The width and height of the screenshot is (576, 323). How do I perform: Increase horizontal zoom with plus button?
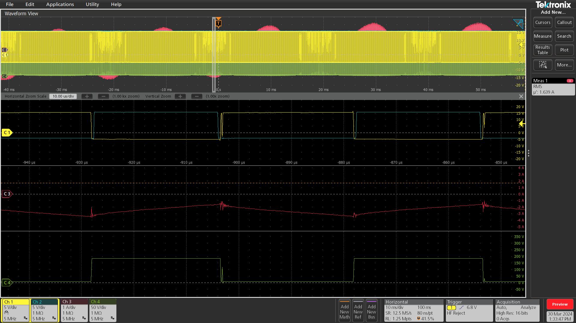(87, 96)
